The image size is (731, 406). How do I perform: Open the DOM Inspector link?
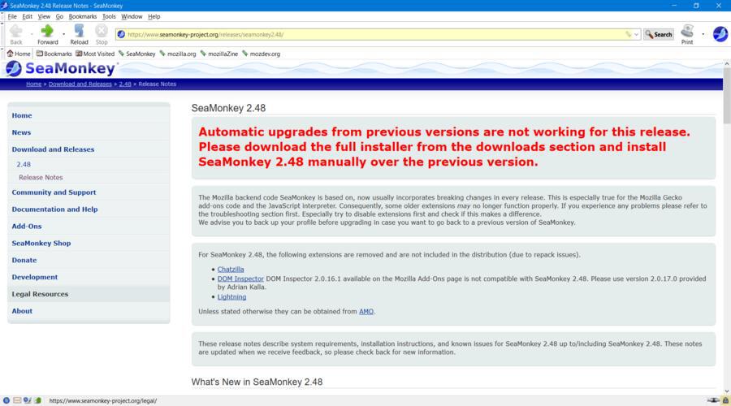(x=240, y=279)
